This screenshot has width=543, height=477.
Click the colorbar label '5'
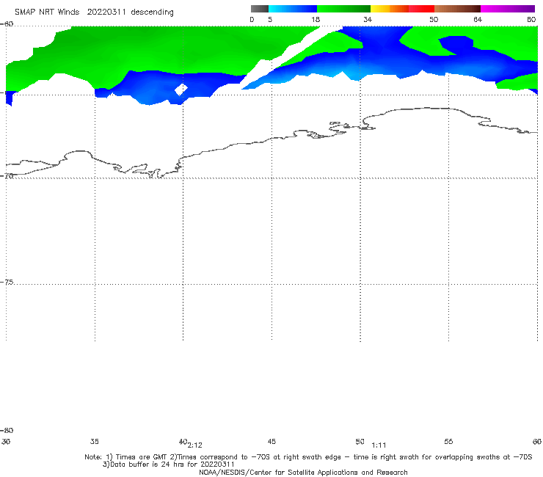tap(270, 19)
